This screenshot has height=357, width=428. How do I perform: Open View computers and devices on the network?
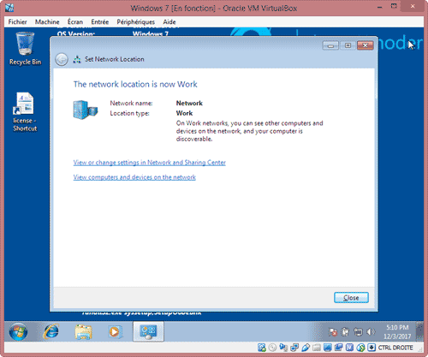(134, 177)
